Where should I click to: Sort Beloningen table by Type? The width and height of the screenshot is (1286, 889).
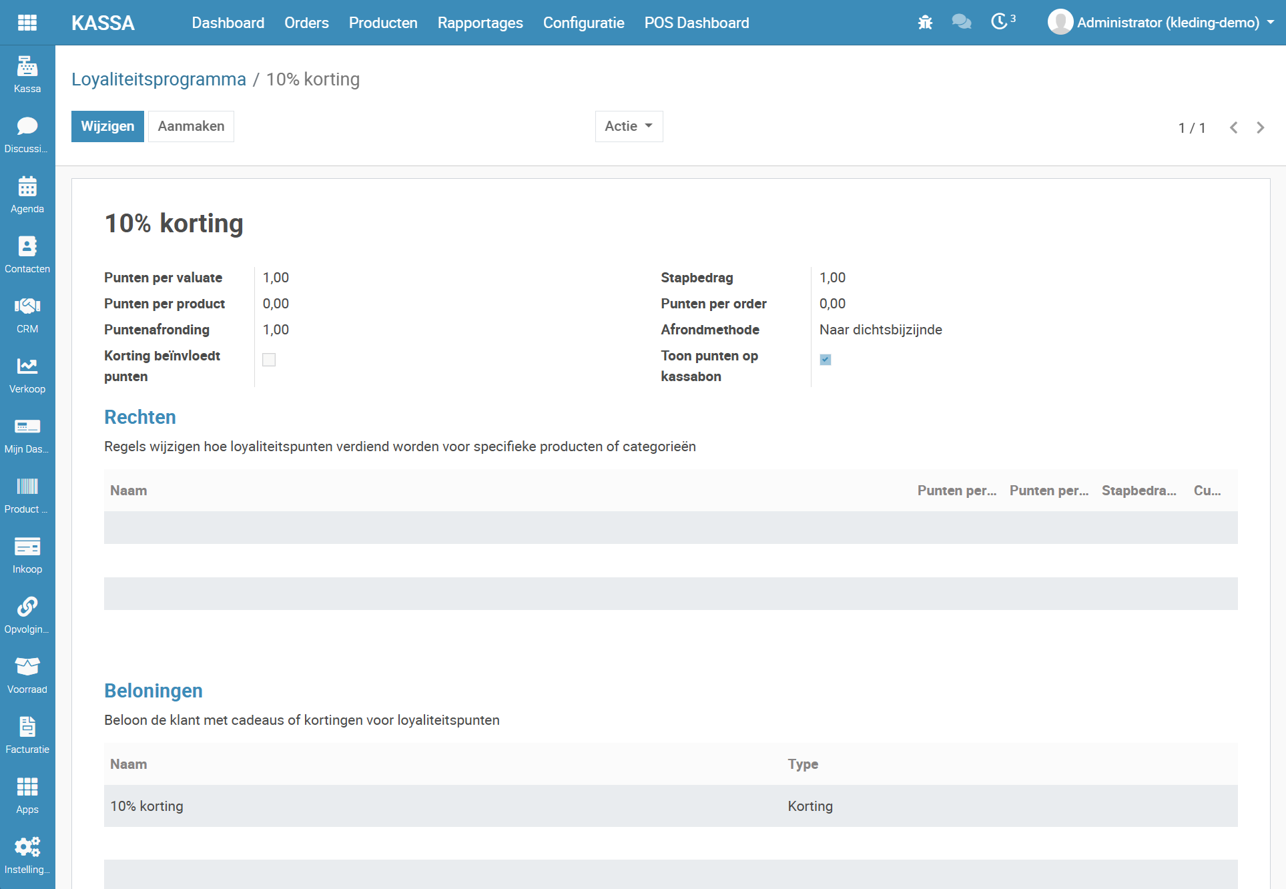pyautogui.click(x=803, y=764)
